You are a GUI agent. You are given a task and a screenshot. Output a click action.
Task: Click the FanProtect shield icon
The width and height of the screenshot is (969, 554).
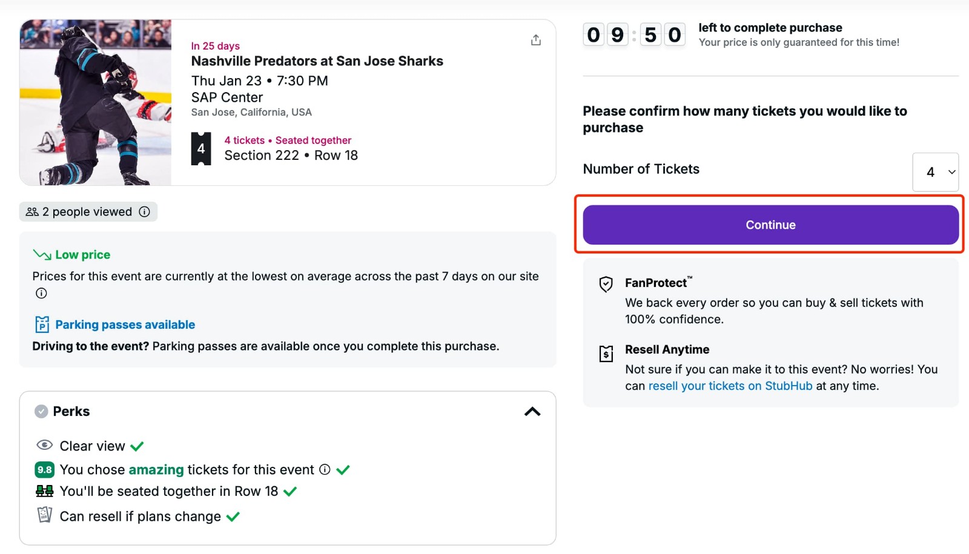(x=606, y=284)
